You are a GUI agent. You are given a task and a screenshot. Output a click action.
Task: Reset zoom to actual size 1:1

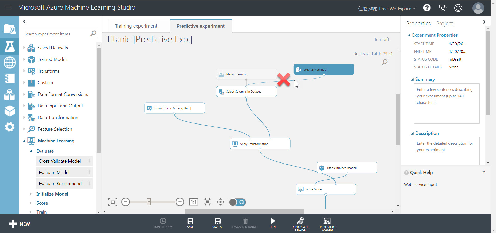[194, 202]
